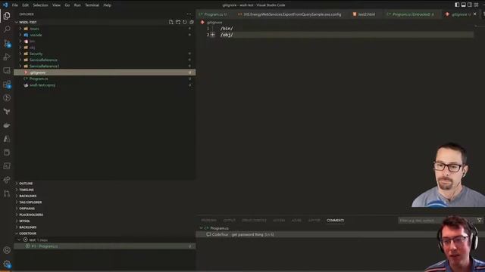Select the #1 - Program.cs tour step
Image resolution: width=485 pixels, height=272 pixels.
point(105,246)
